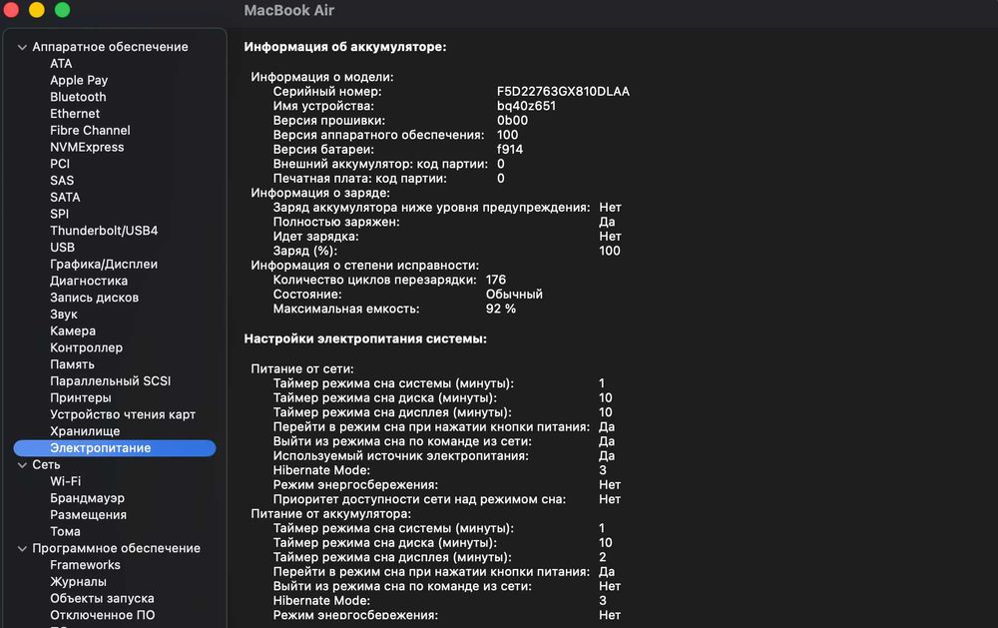Open Принтеры in the sidebar
This screenshot has width=998, height=628.
pyautogui.click(x=81, y=398)
